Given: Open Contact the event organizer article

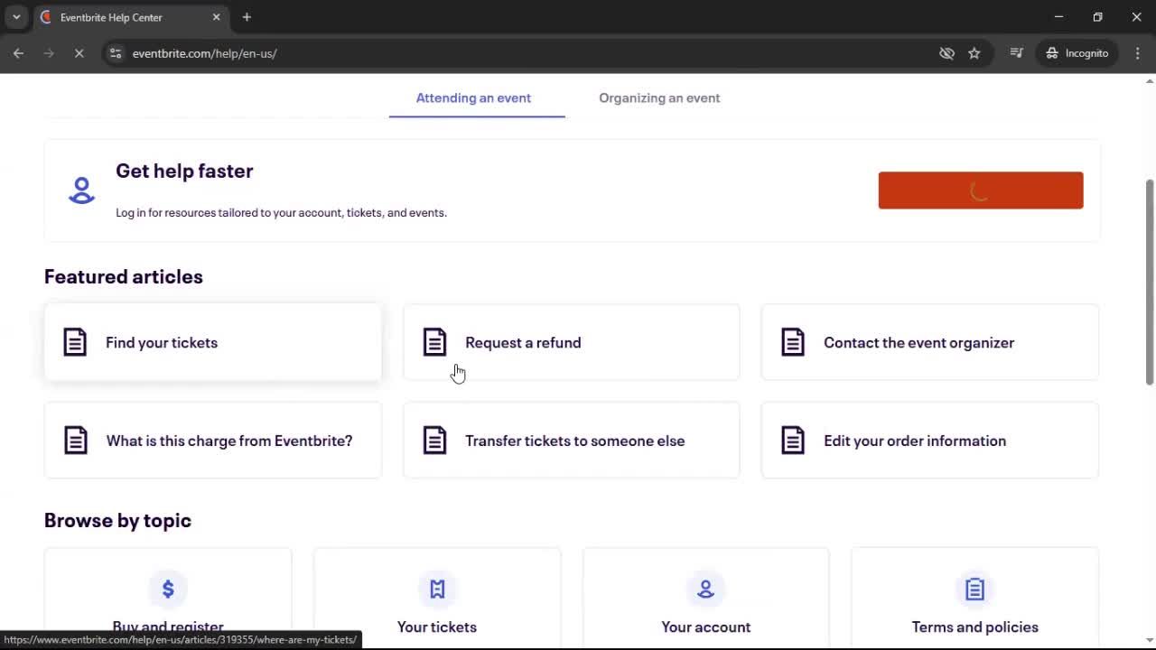Looking at the screenshot, I should click(x=930, y=342).
